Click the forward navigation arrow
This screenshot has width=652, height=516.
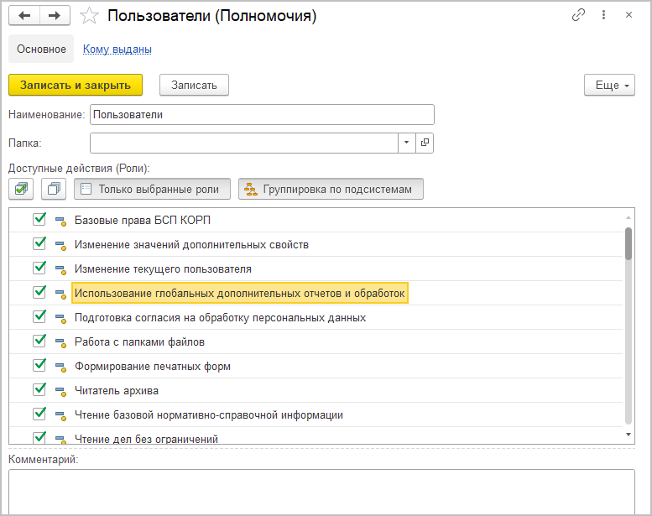coord(55,15)
